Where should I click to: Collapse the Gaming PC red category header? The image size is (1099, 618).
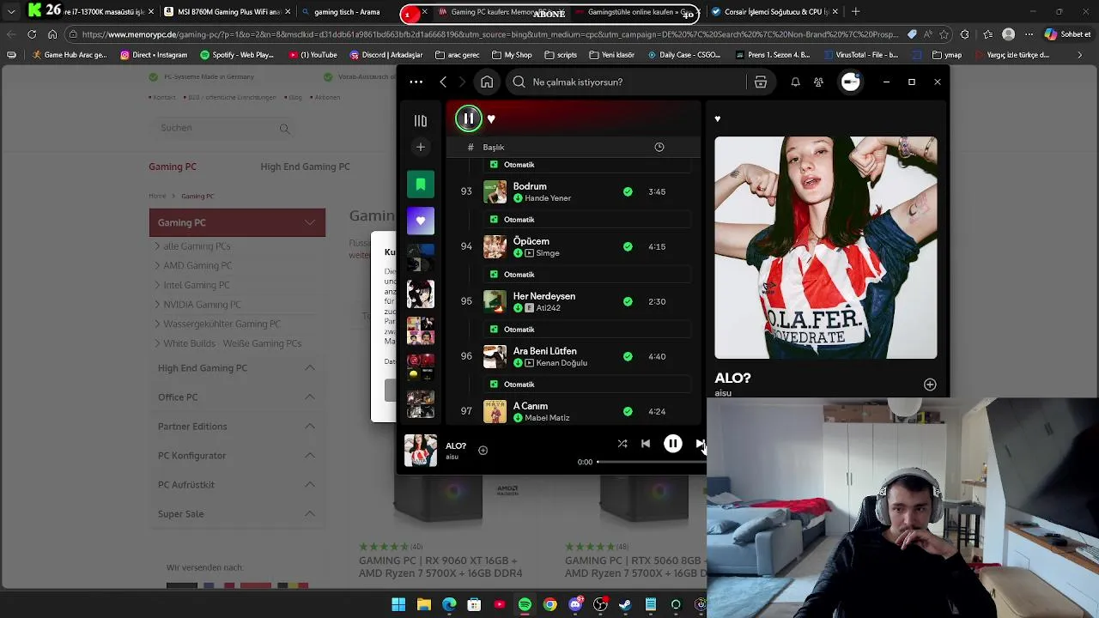pyautogui.click(x=237, y=222)
